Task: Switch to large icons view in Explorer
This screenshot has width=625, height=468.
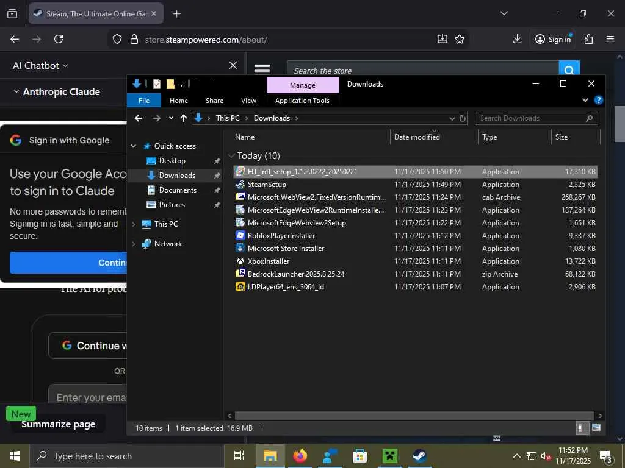Action: tap(596, 428)
